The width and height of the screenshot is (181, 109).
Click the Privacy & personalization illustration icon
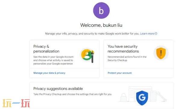87,55
